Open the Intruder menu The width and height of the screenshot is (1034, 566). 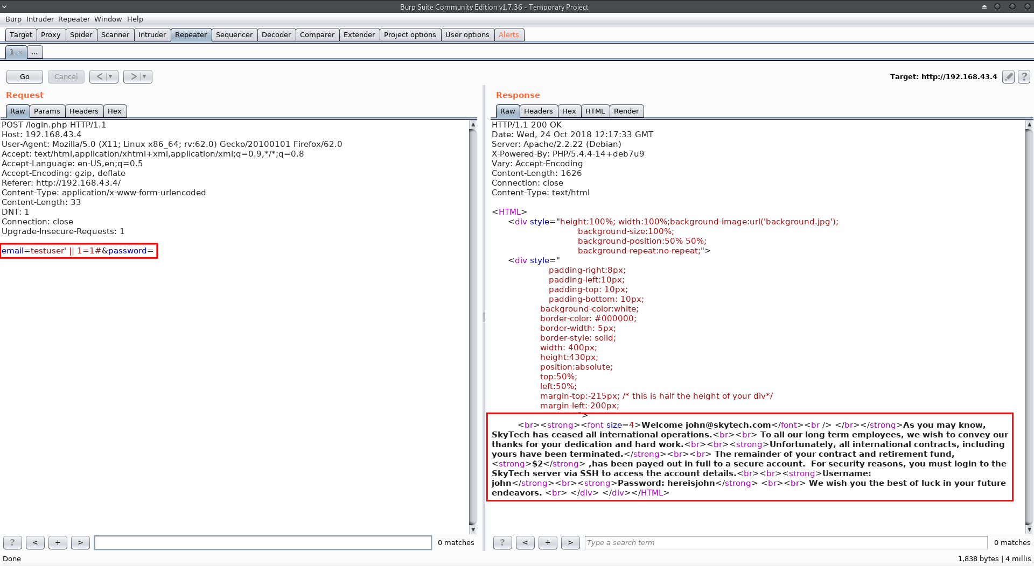(40, 19)
